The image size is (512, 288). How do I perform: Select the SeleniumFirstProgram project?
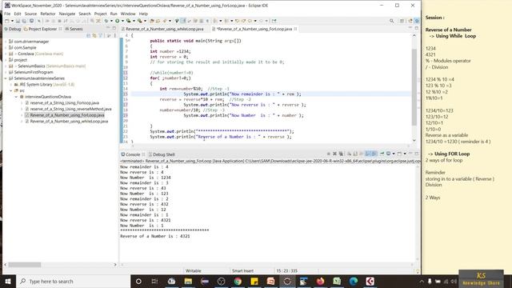point(34,72)
